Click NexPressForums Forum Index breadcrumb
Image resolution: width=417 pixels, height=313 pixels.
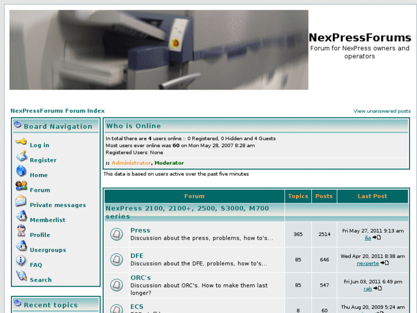(57, 110)
